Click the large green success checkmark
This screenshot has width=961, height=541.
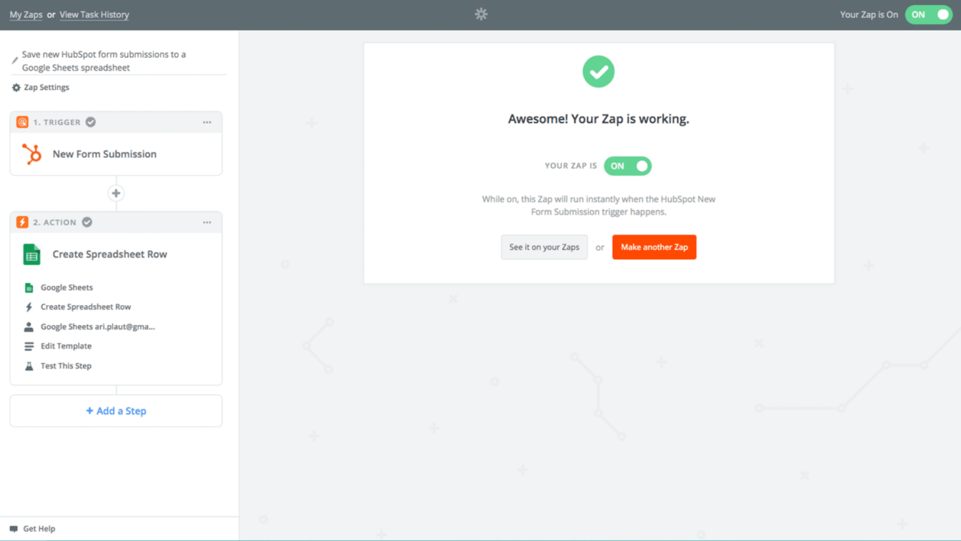[599, 71]
